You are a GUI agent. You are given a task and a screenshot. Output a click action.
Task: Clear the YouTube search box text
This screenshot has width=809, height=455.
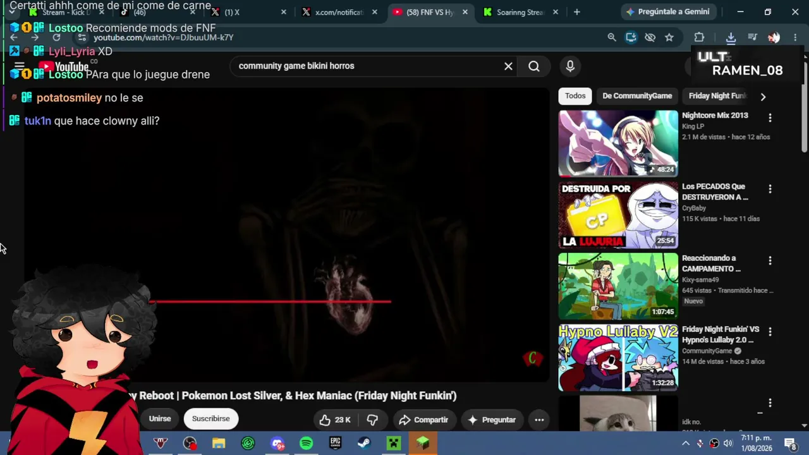(508, 66)
